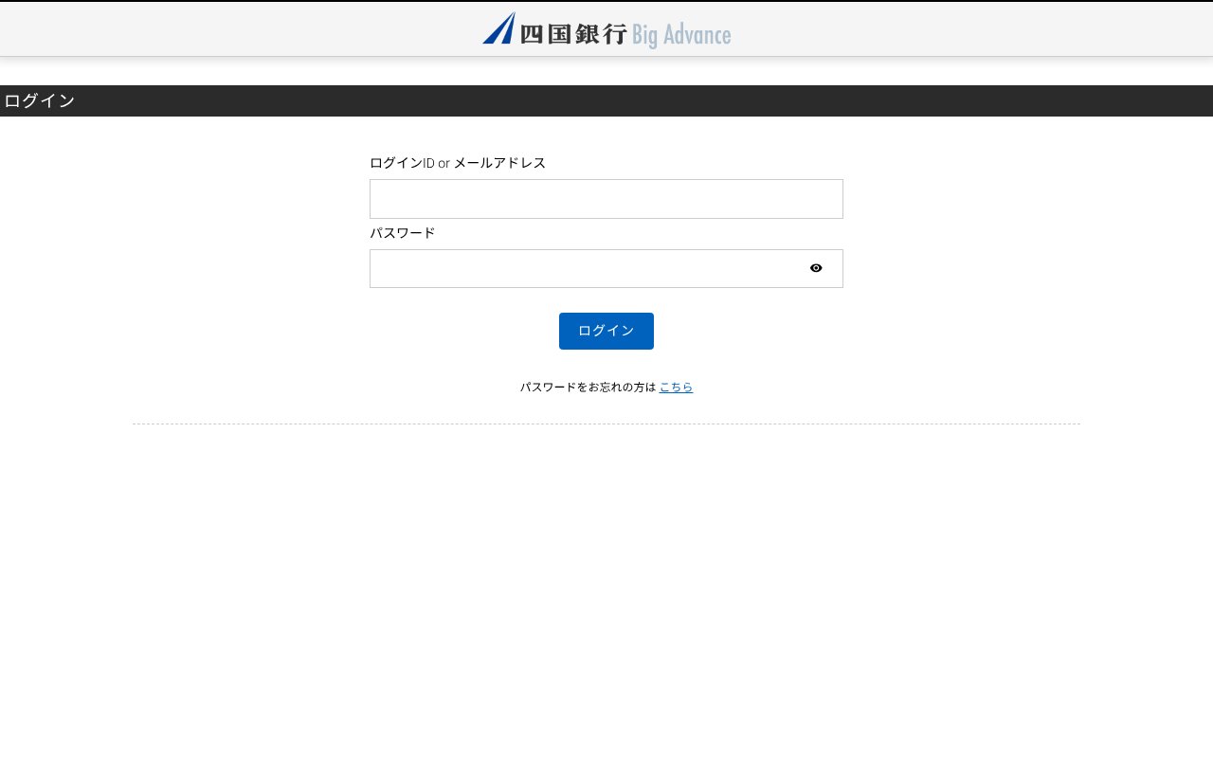Toggle password visibility with the eye icon

point(816,268)
